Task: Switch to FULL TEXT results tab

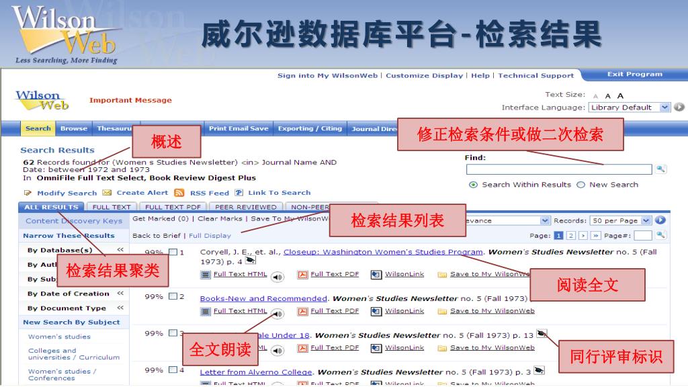Action: 112,207
